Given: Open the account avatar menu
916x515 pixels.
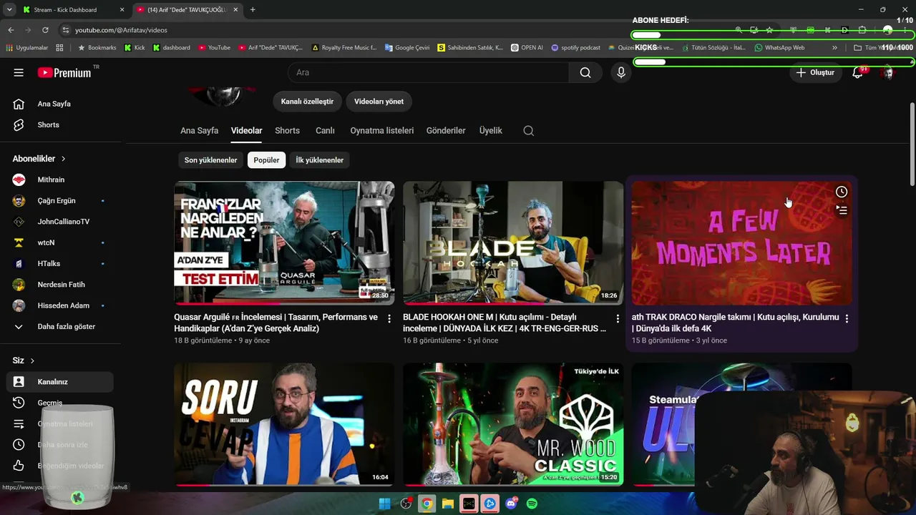Looking at the screenshot, I should (x=888, y=72).
